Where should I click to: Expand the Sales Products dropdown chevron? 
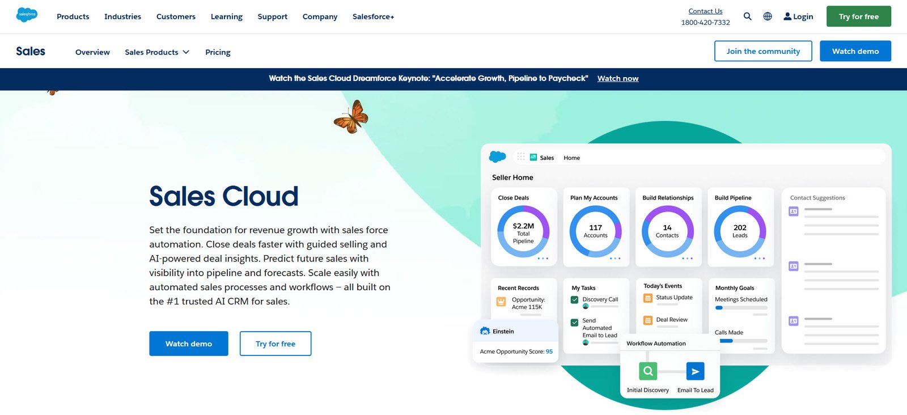click(x=186, y=52)
